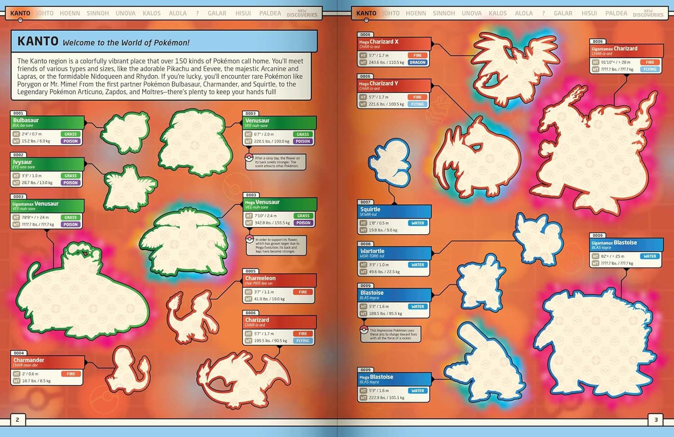The height and width of the screenshot is (437, 674).
Task: Click the page number 3
Action: (x=656, y=419)
